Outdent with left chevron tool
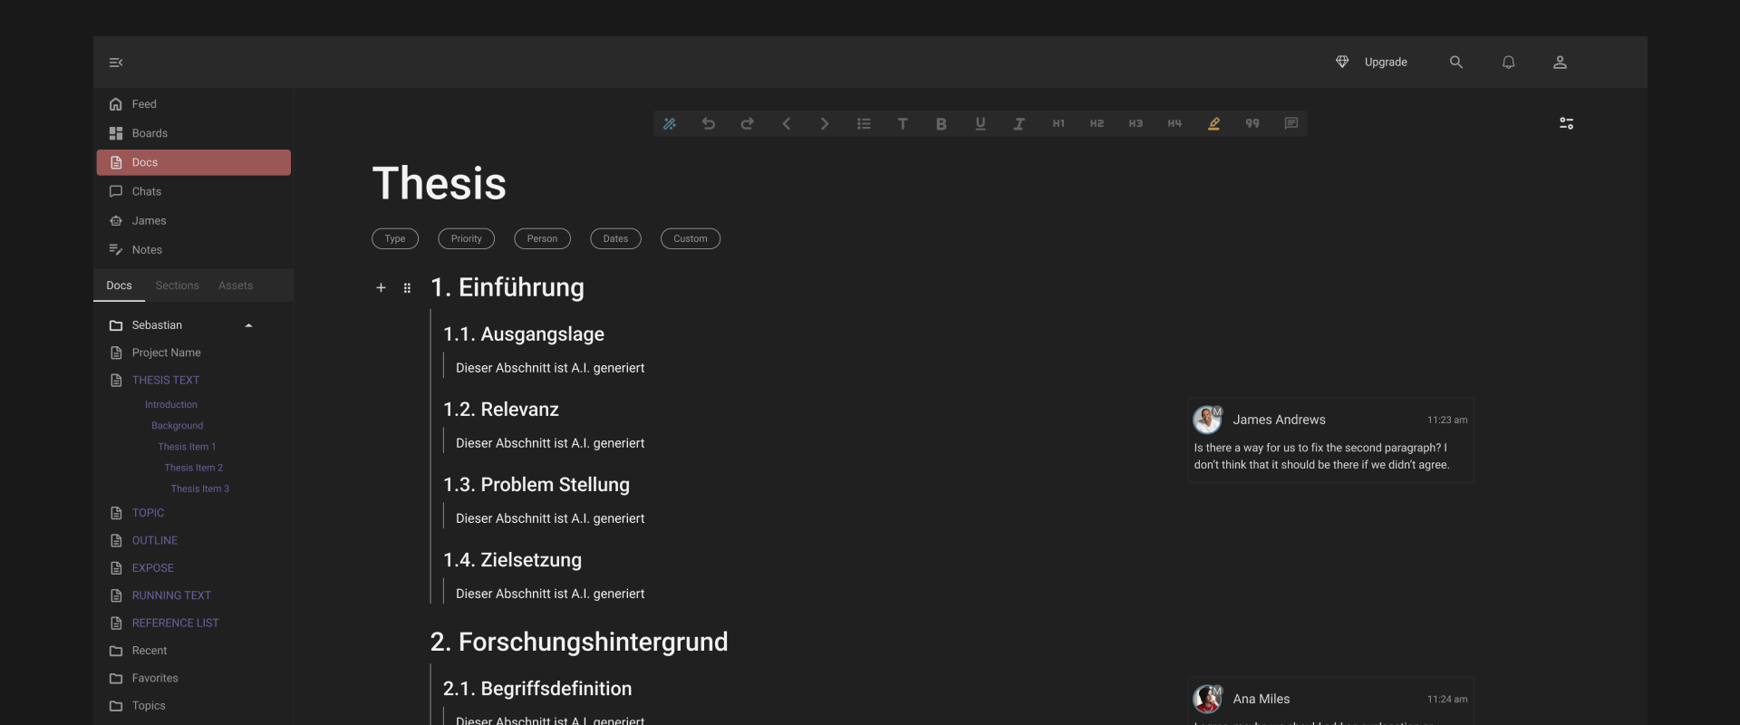The image size is (1740, 725). pyautogui.click(x=786, y=123)
